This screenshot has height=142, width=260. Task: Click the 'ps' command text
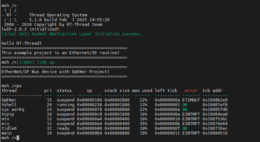click(x=19, y=86)
